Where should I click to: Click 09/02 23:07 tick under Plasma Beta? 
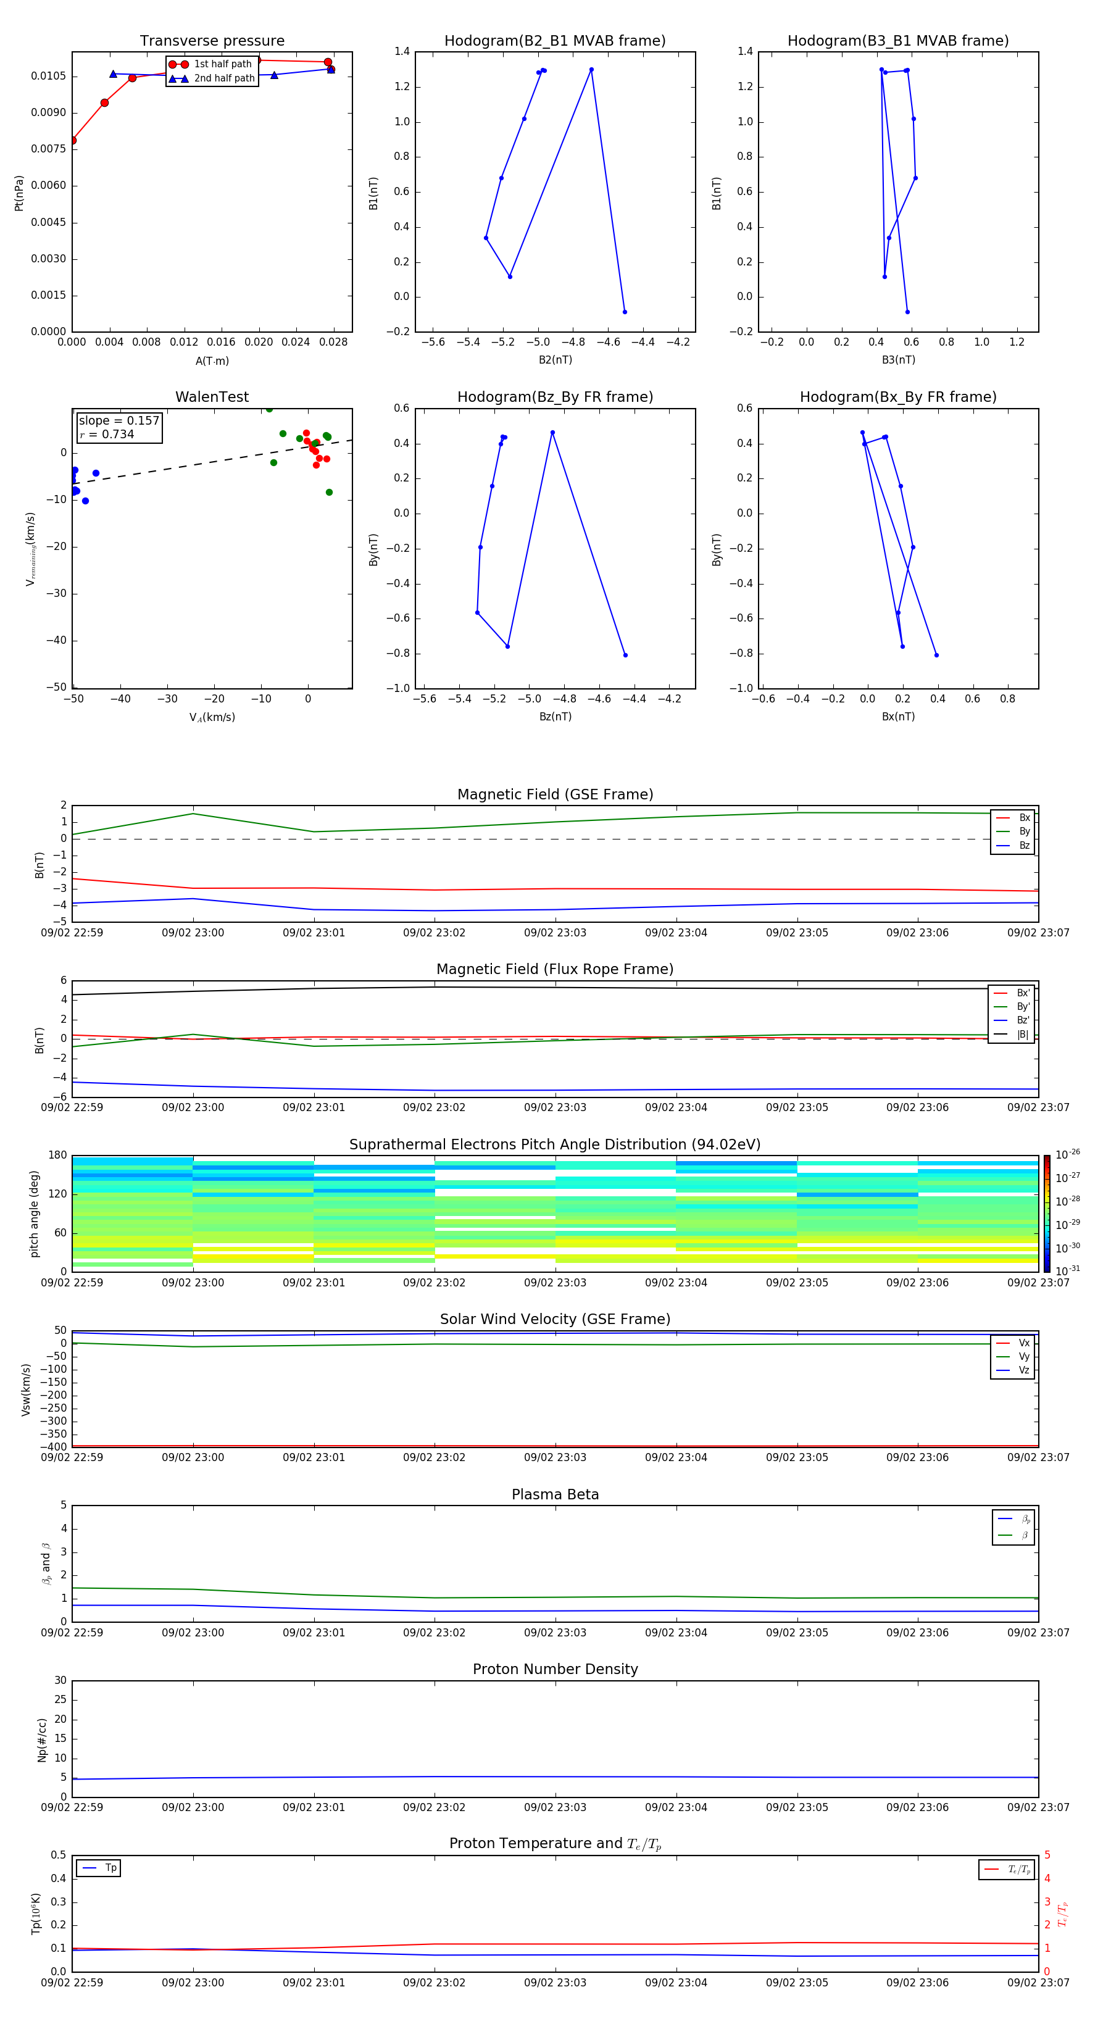[x=1038, y=1632]
